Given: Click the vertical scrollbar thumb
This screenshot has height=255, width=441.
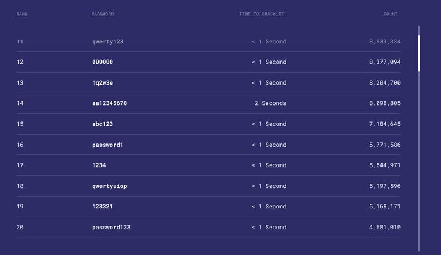Looking at the screenshot, I should point(419,53).
